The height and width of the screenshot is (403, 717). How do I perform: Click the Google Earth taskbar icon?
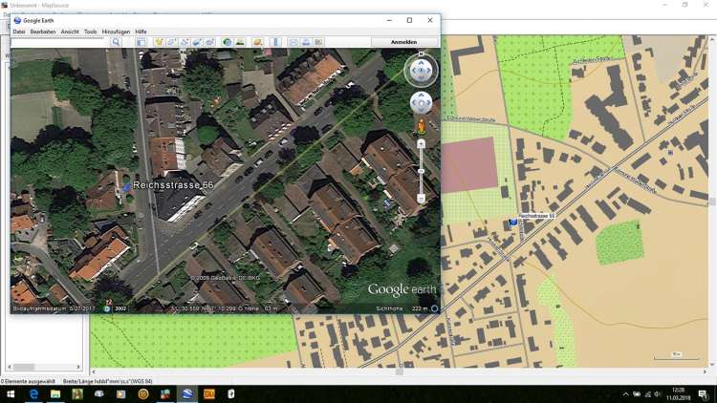coord(187,393)
